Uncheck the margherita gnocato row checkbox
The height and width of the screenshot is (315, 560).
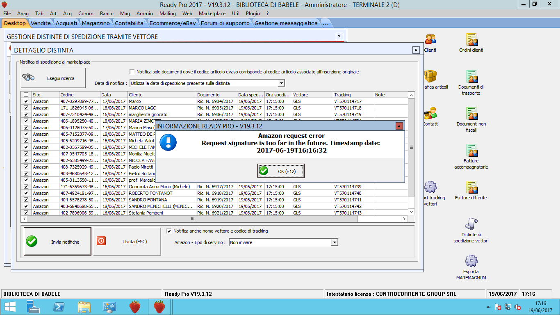26,114
